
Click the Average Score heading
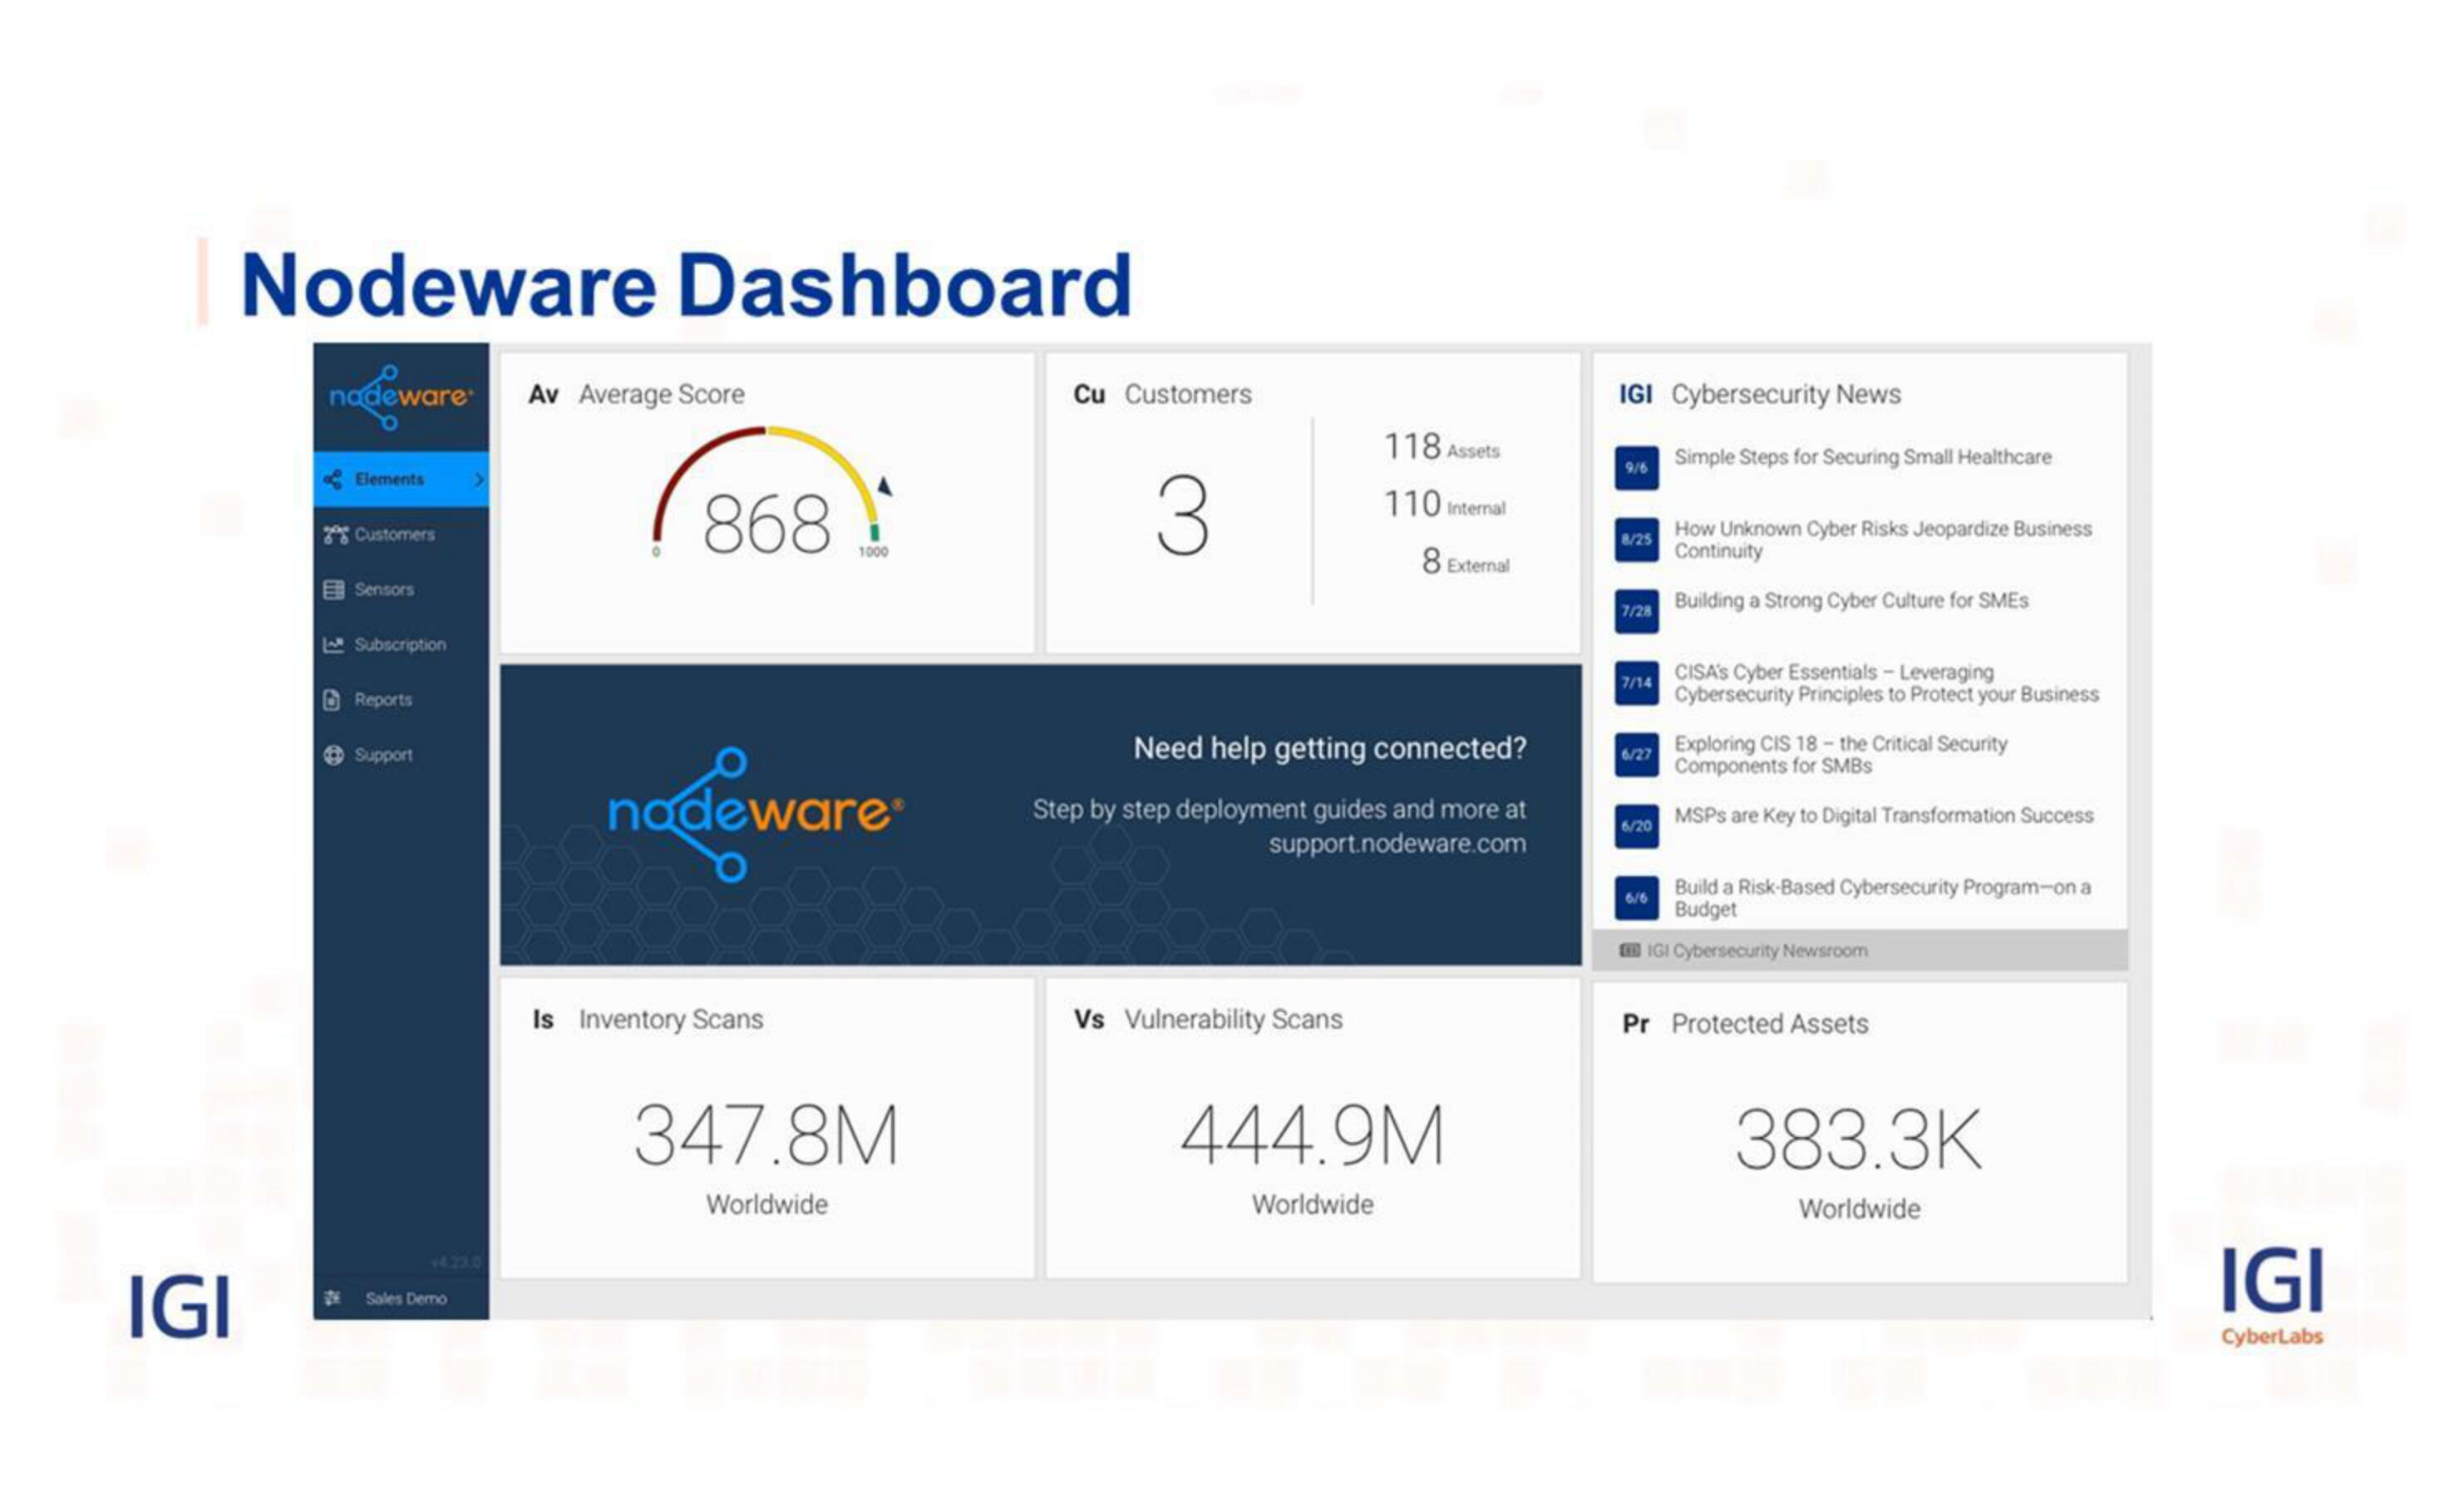(x=662, y=394)
